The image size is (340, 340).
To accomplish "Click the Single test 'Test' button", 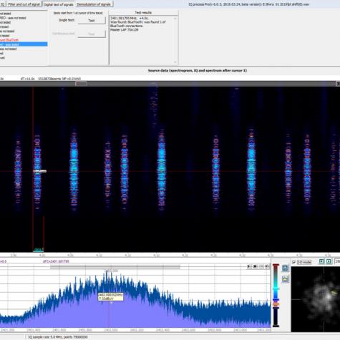I will (x=92, y=21).
